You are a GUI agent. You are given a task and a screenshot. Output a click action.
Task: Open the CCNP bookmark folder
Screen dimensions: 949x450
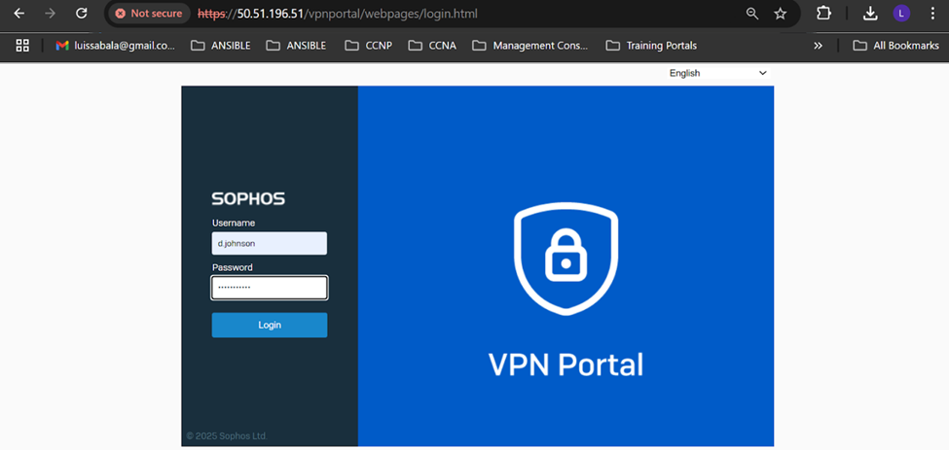pyautogui.click(x=369, y=46)
